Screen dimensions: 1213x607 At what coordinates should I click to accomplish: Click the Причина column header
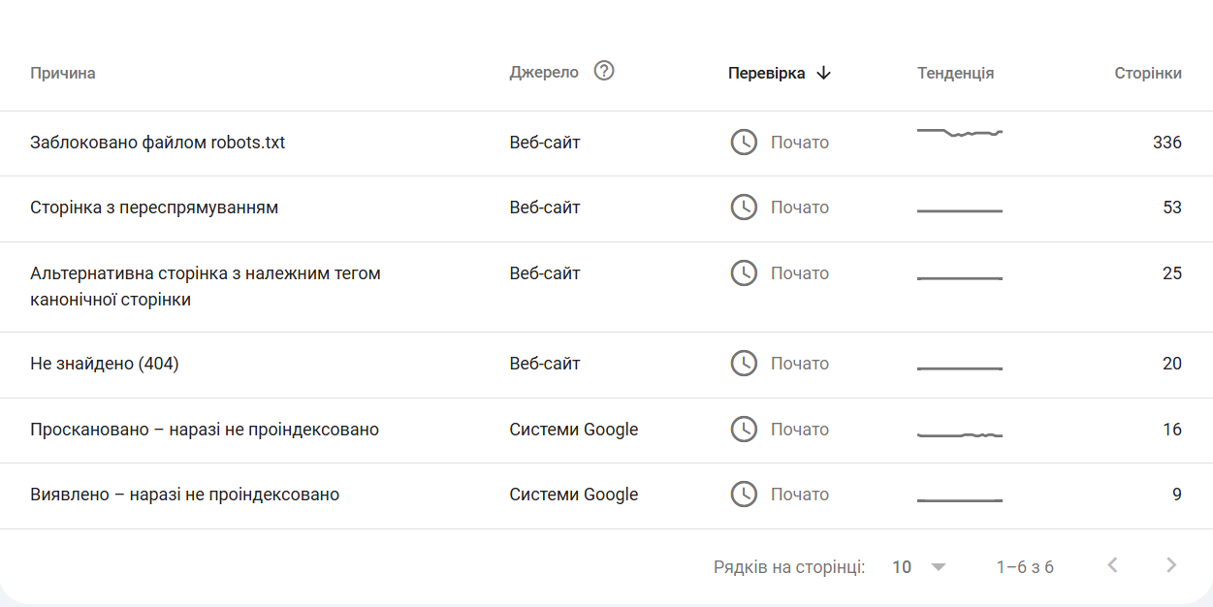pos(63,73)
